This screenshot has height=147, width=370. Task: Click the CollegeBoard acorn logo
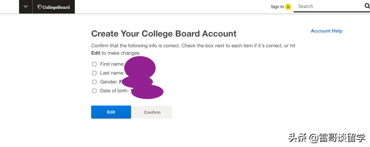(x=39, y=7)
